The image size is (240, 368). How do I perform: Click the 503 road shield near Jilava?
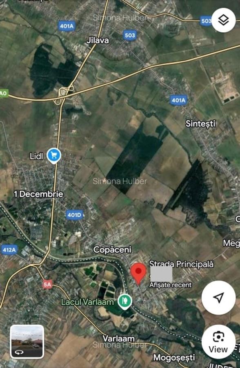coord(130,36)
